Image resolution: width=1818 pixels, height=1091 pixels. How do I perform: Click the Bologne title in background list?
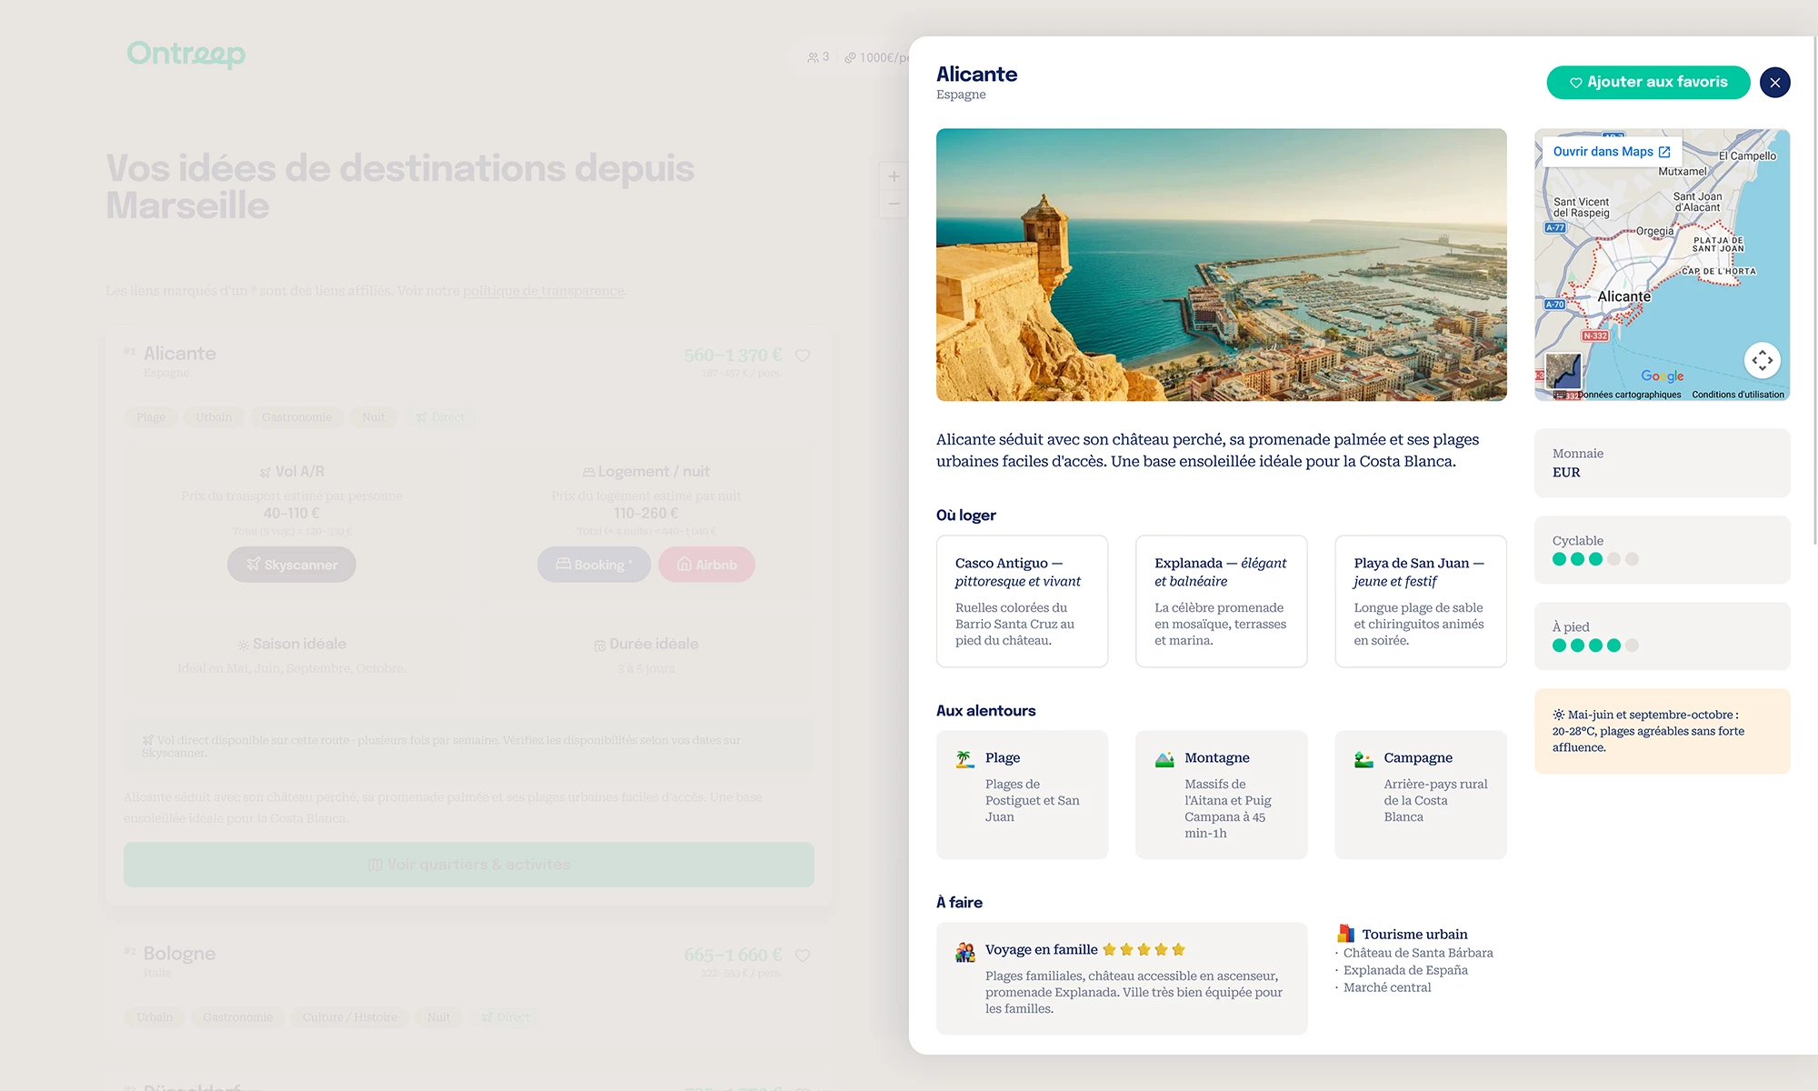(x=179, y=954)
